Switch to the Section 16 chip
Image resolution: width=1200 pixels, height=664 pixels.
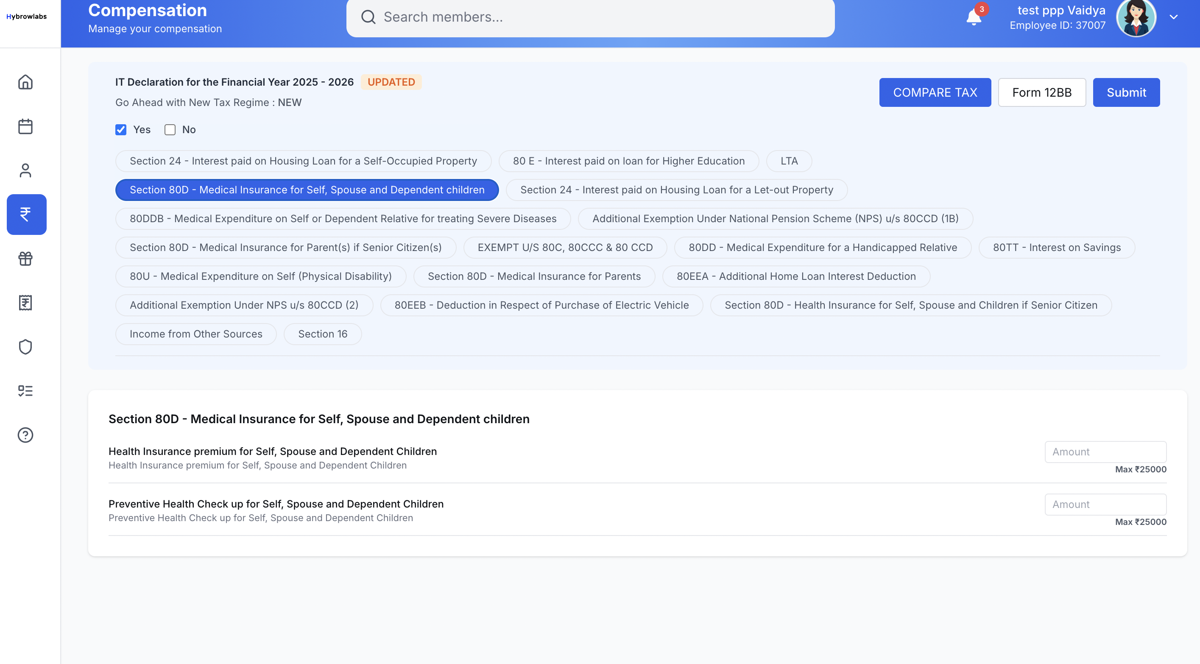click(x=323, y=334)
